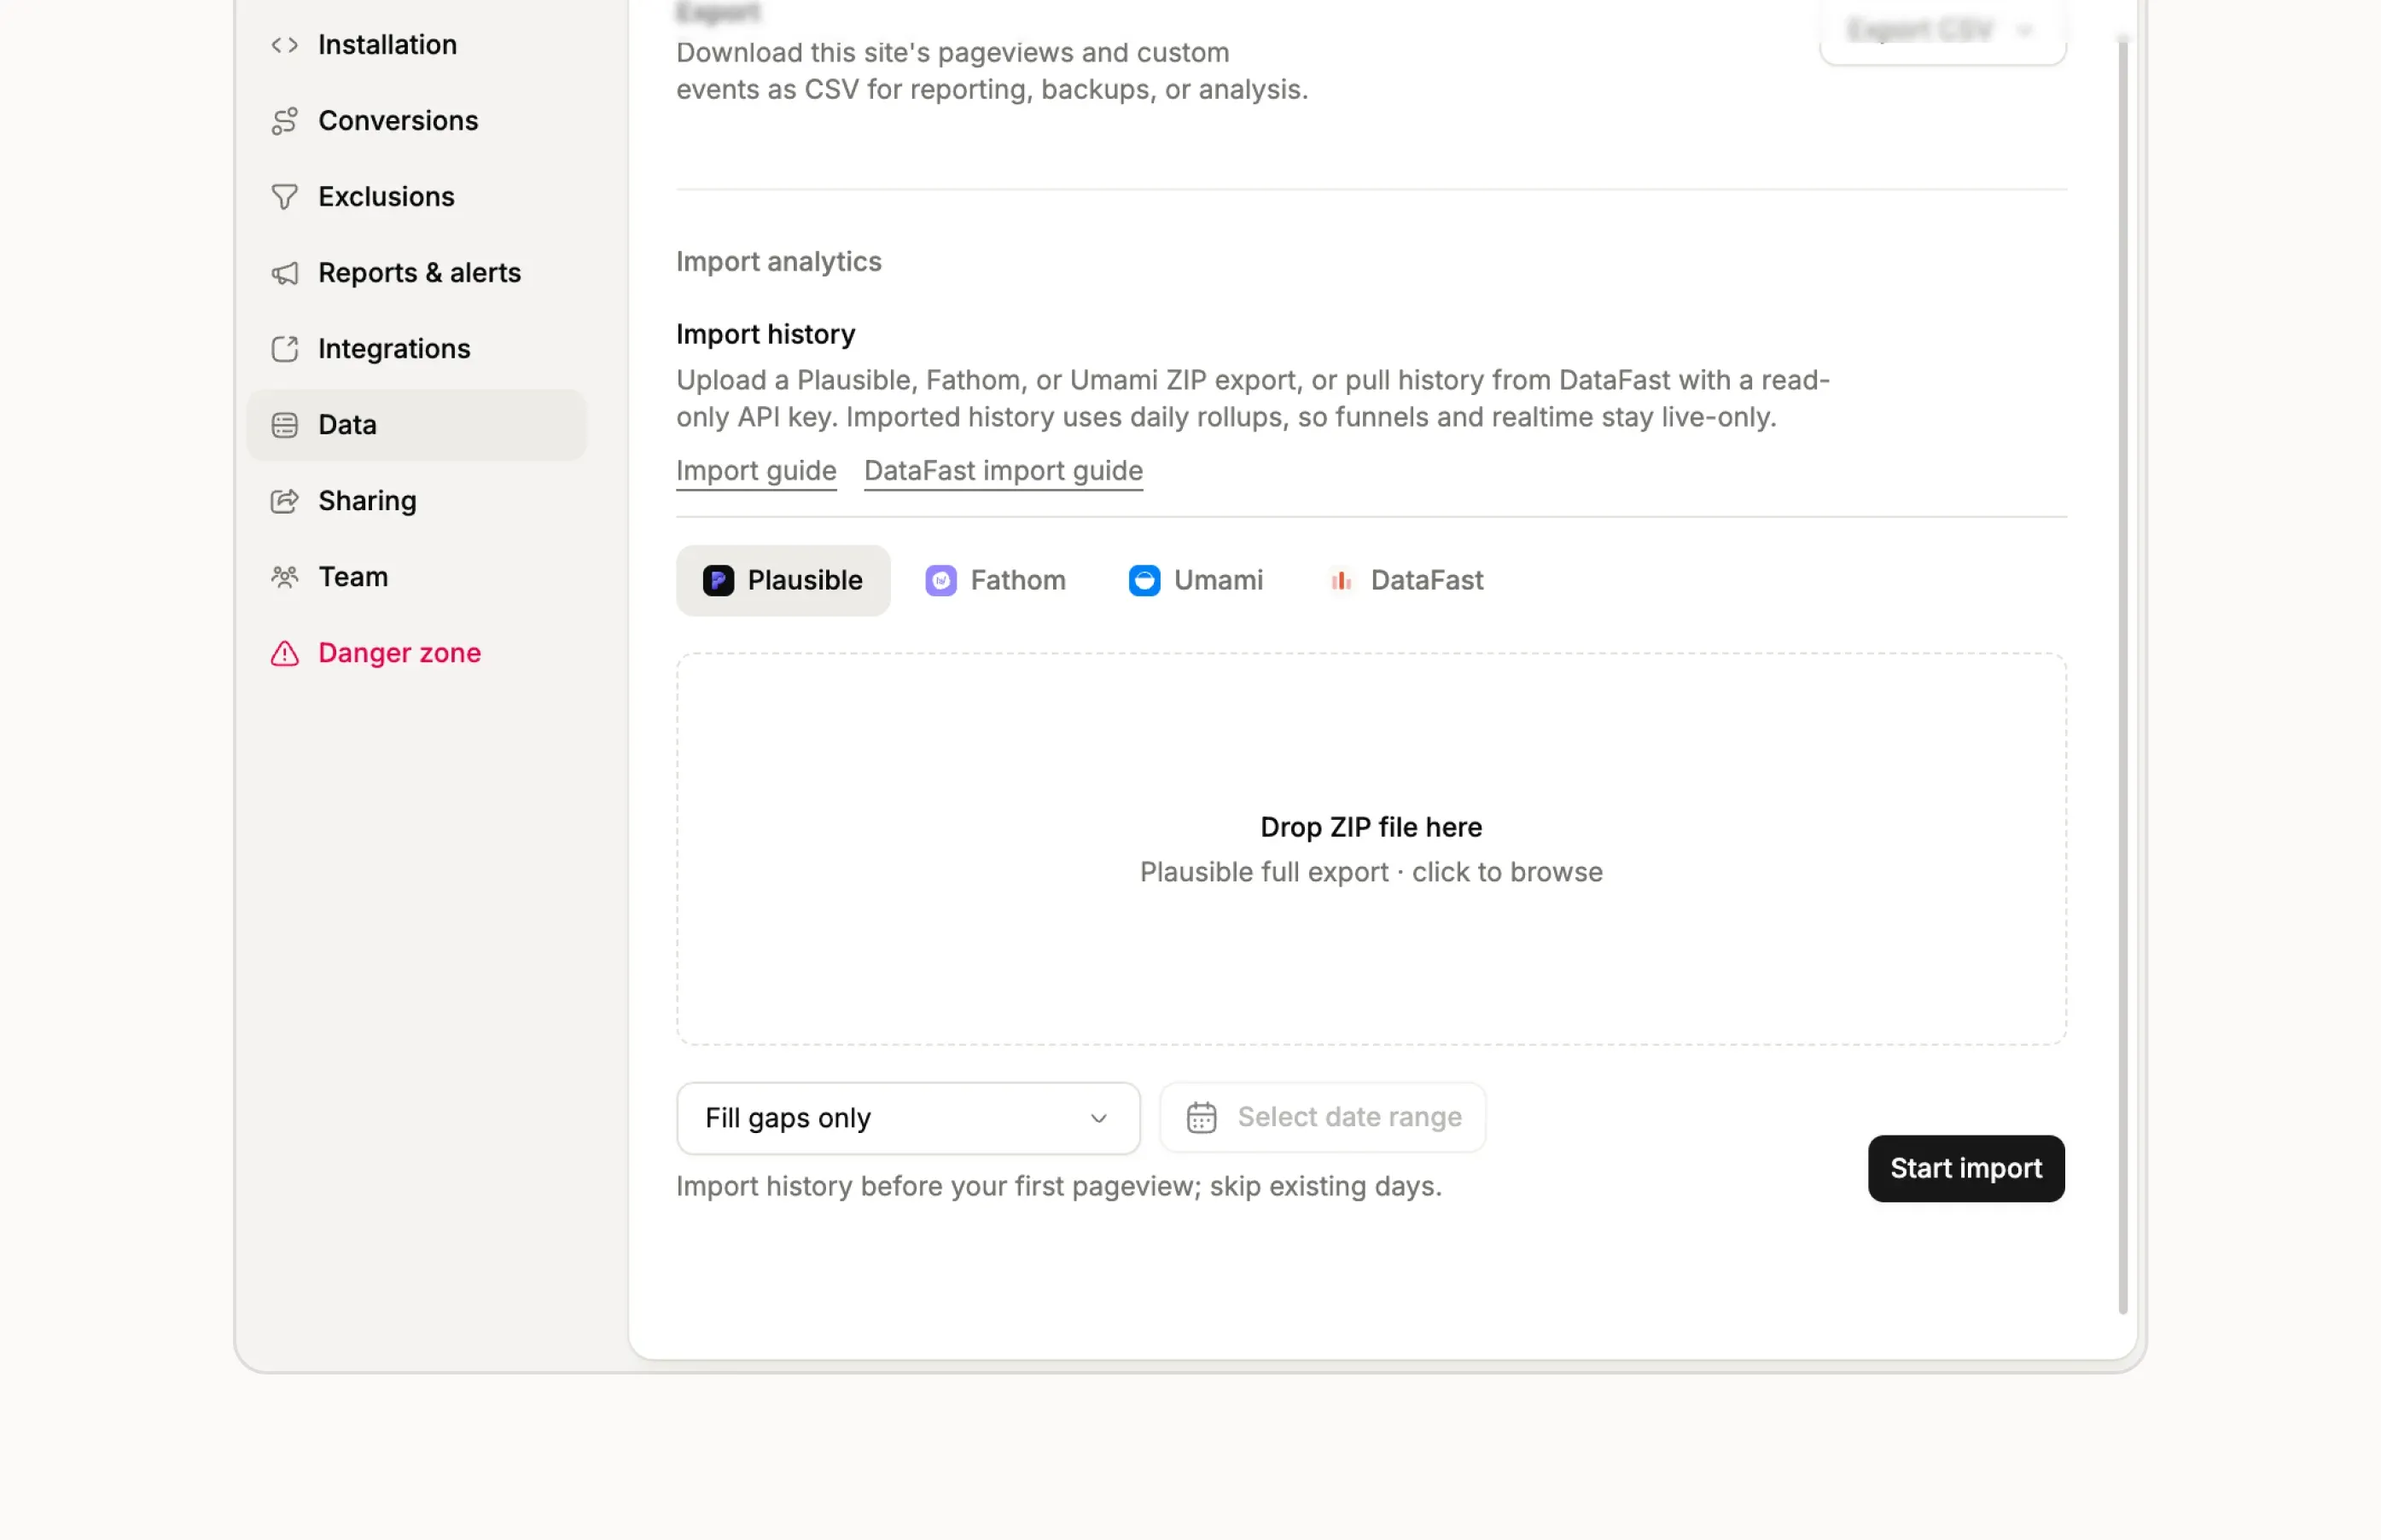Open Exclusions in the sidebar
Screen dimensions: 2381x1540
click(x=416, y=197)
